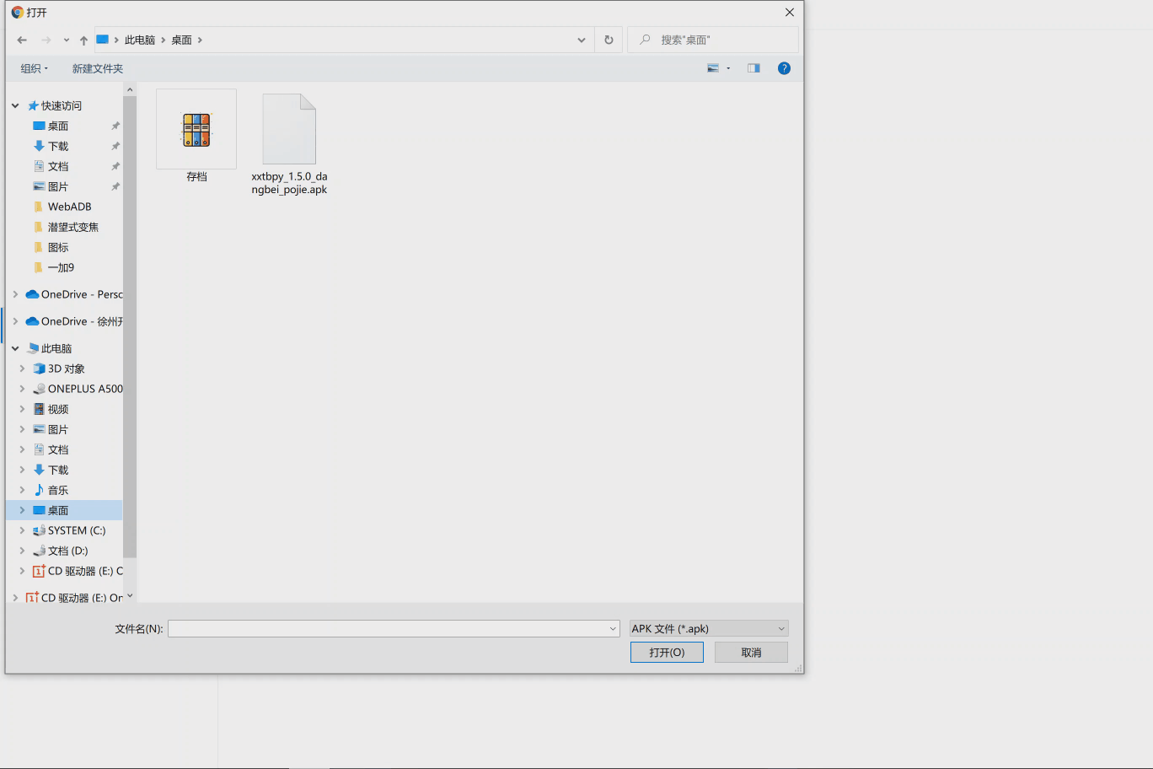Click the 取消 button
Viewport: 1153px width, 769px height.
[x=751, y=653]
